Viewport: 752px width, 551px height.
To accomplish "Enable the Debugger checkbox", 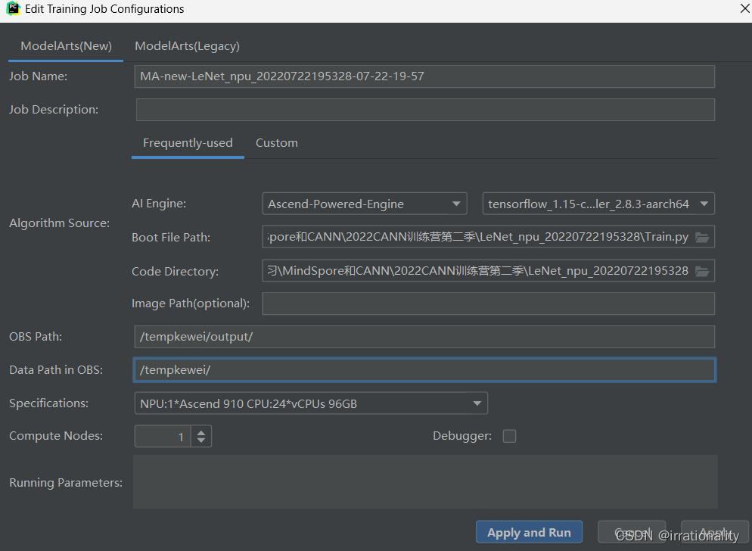I will tap(509, 436).
